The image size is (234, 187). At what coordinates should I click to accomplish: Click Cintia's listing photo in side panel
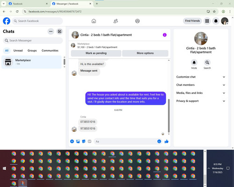point(201,38)
